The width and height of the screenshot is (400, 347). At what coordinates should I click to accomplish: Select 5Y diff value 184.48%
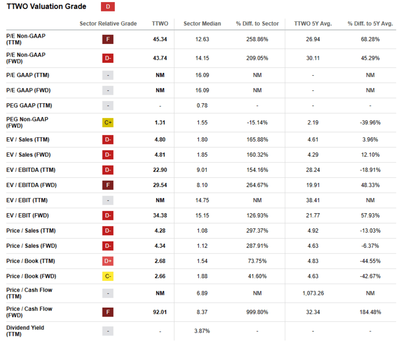click(x=370, y=312)
